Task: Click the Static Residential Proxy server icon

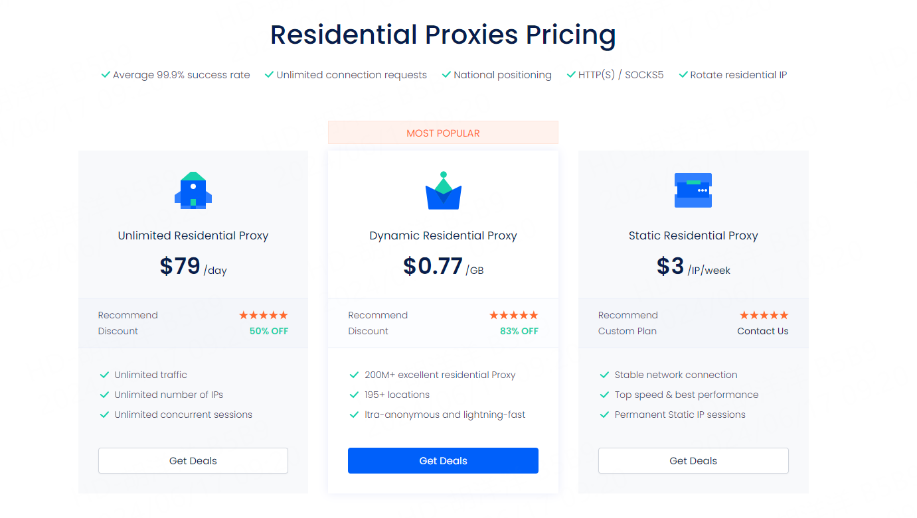Action: (x=693, y=190)
